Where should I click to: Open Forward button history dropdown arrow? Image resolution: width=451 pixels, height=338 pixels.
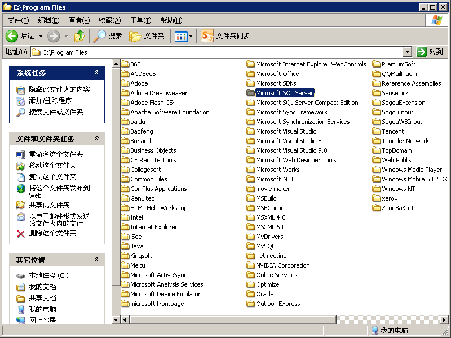click(66, 36)
